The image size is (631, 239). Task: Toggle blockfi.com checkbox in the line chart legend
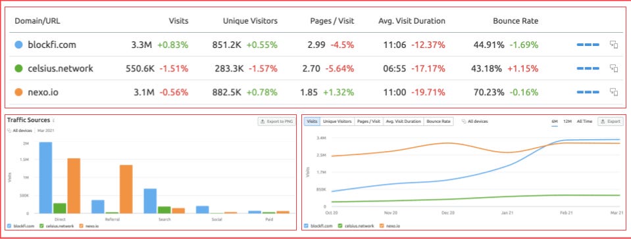click(307, 226)
